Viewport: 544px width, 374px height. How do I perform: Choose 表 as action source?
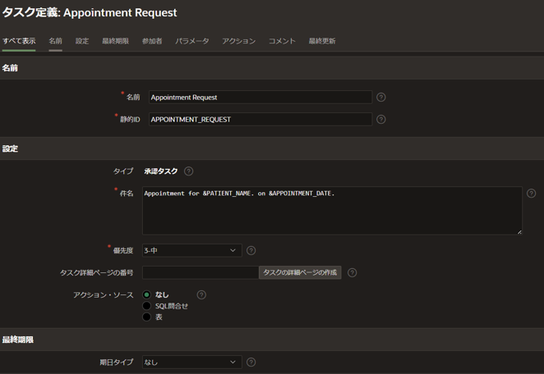pyautogui.click(x=147, y=317)
